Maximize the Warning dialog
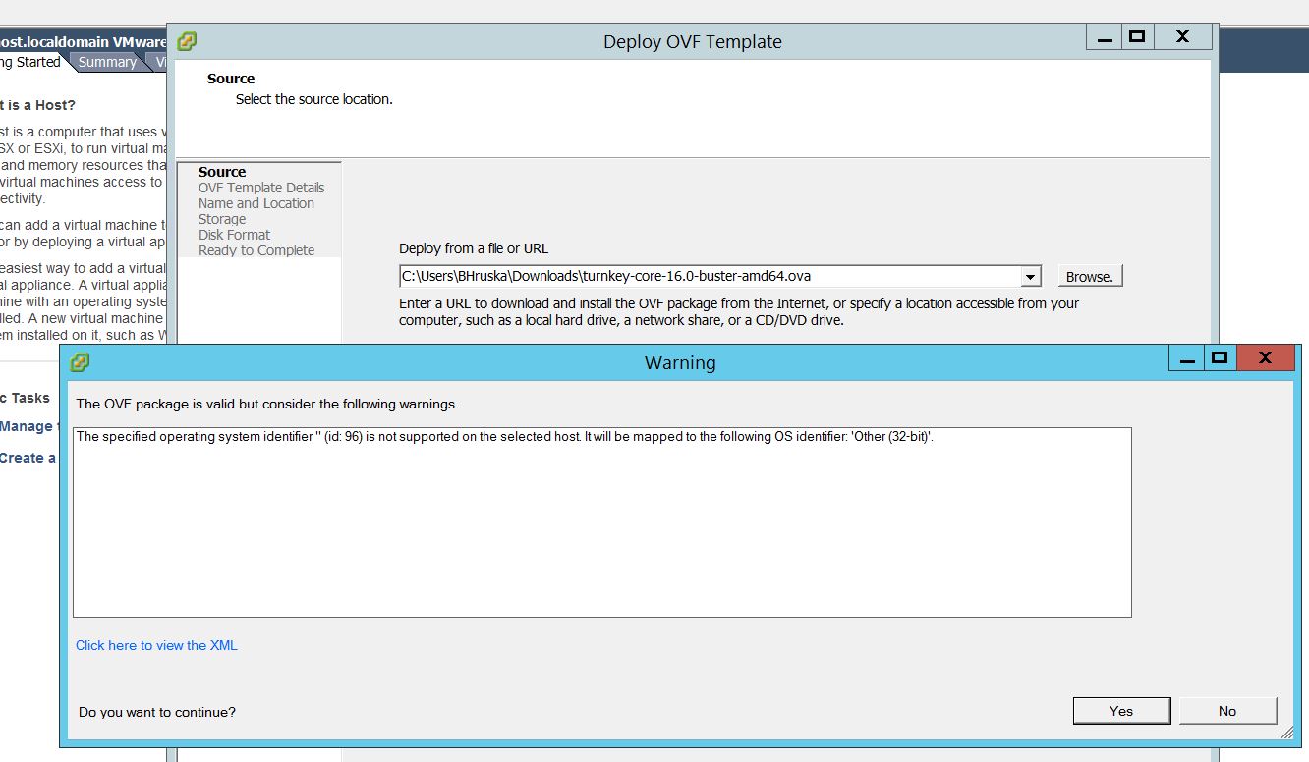Screen dimensions: 1309x762 pyautogui.click(x=1220, y=358)
